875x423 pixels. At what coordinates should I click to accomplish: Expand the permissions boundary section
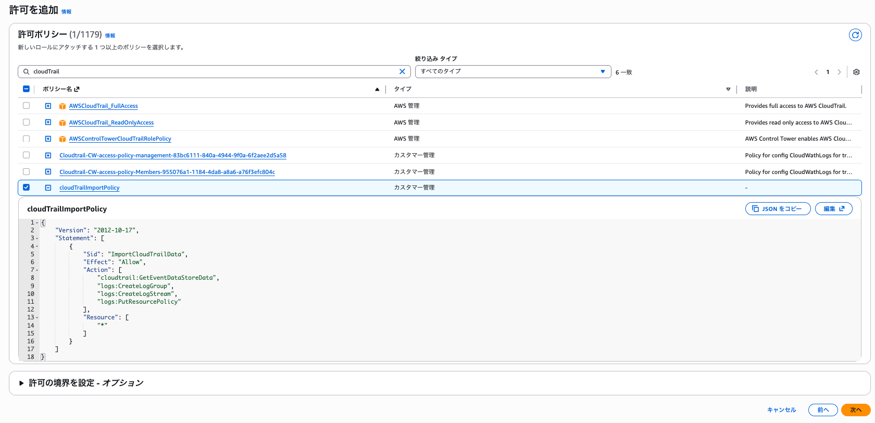coord(22,383)
